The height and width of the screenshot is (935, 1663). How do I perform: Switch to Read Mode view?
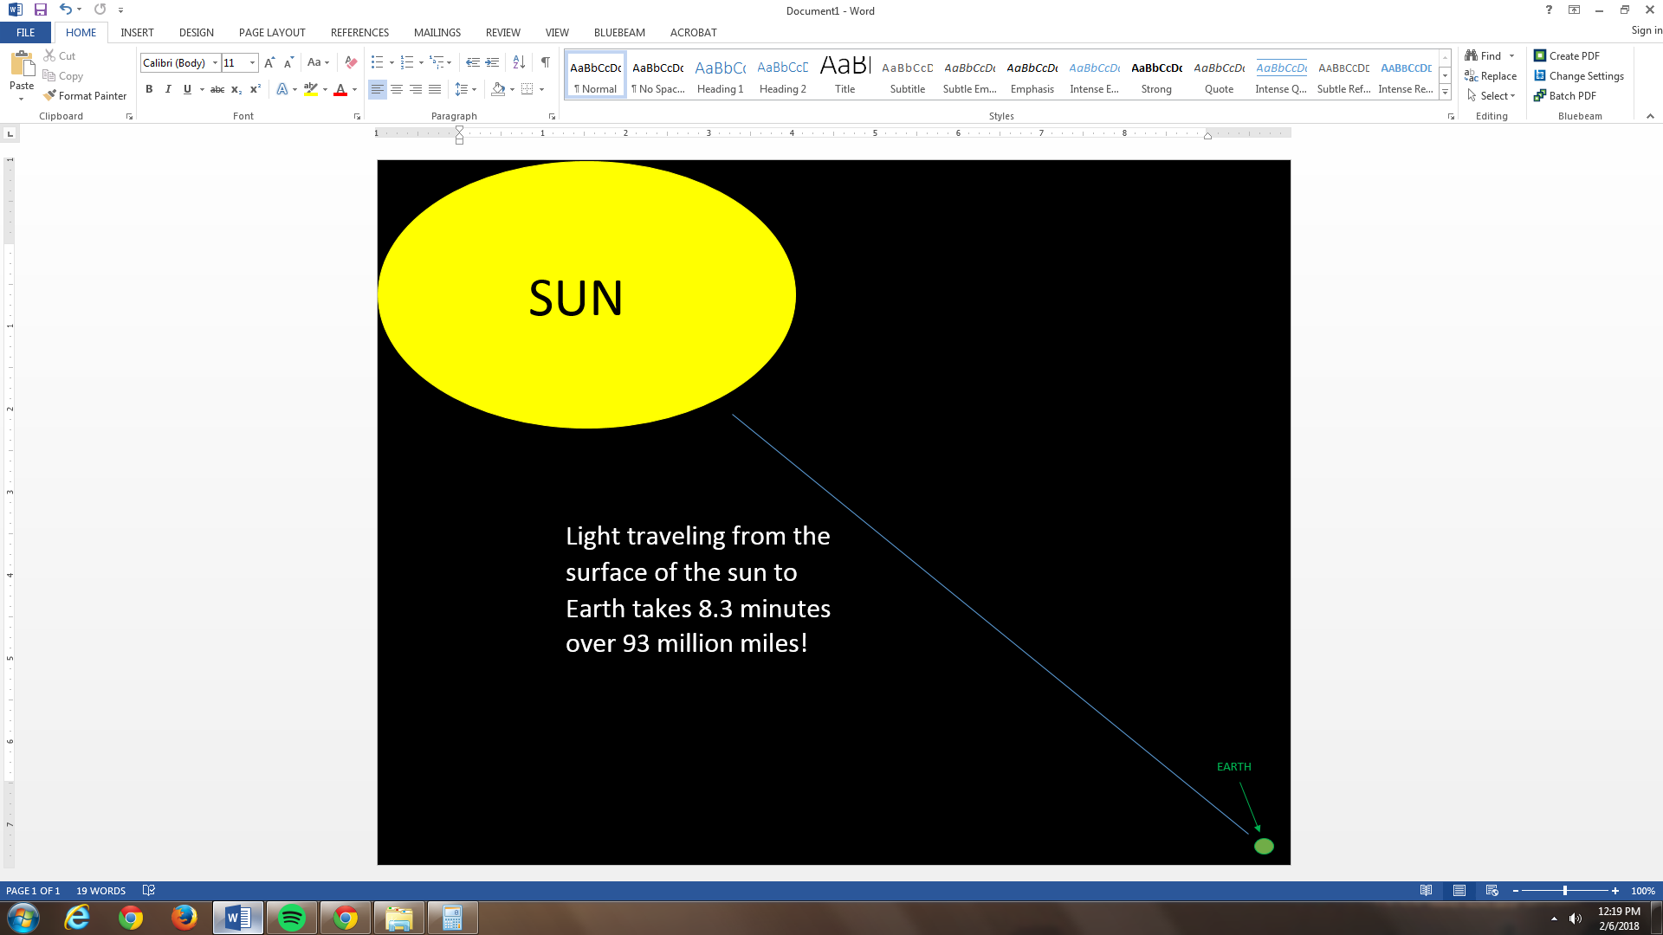[1426, 890]
